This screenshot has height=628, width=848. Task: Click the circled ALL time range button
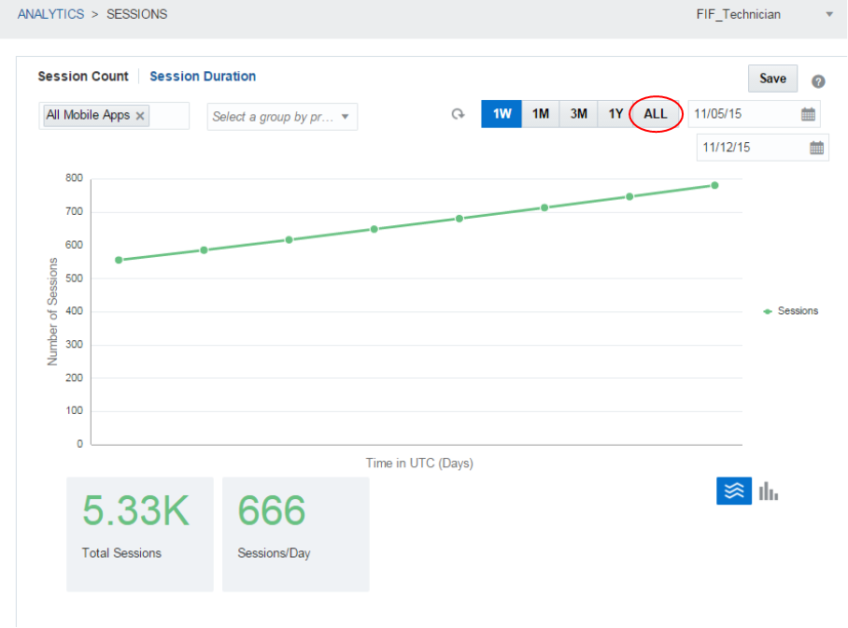click(655, 113)
